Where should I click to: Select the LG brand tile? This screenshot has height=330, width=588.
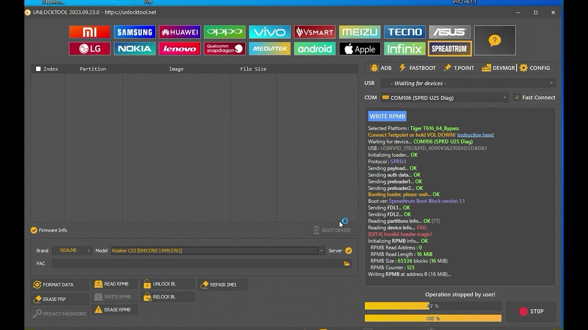point(90,49)
